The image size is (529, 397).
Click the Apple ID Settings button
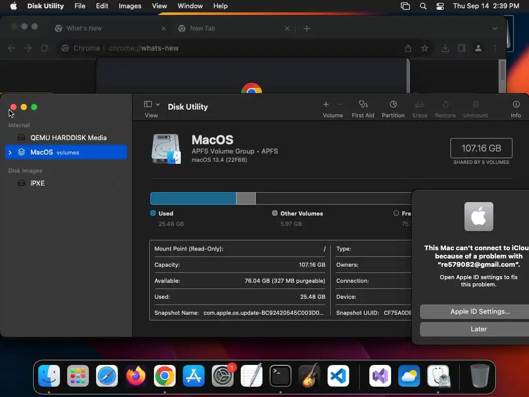pos(474,312)
